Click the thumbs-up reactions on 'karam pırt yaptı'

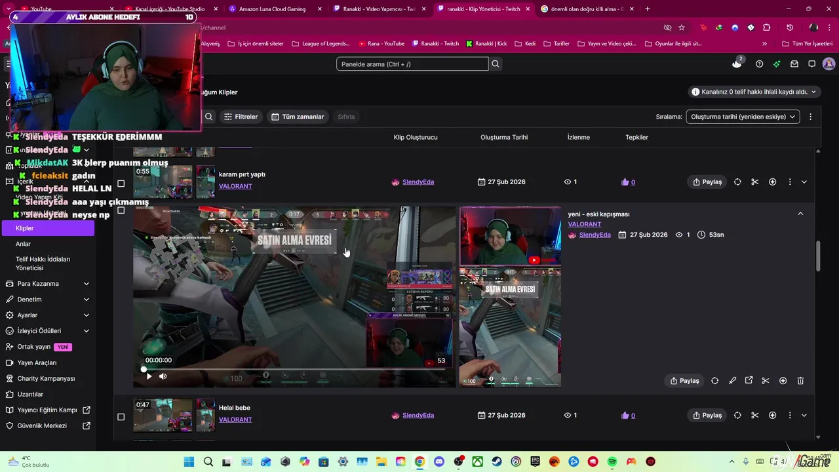[x=628, y=182]
